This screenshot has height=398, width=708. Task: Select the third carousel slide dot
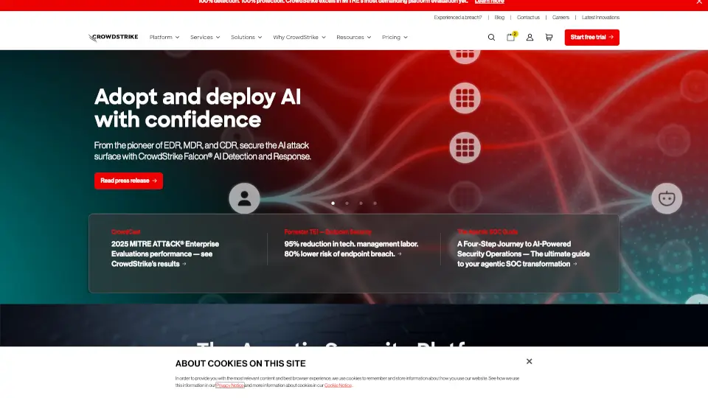tap(361, 203)
